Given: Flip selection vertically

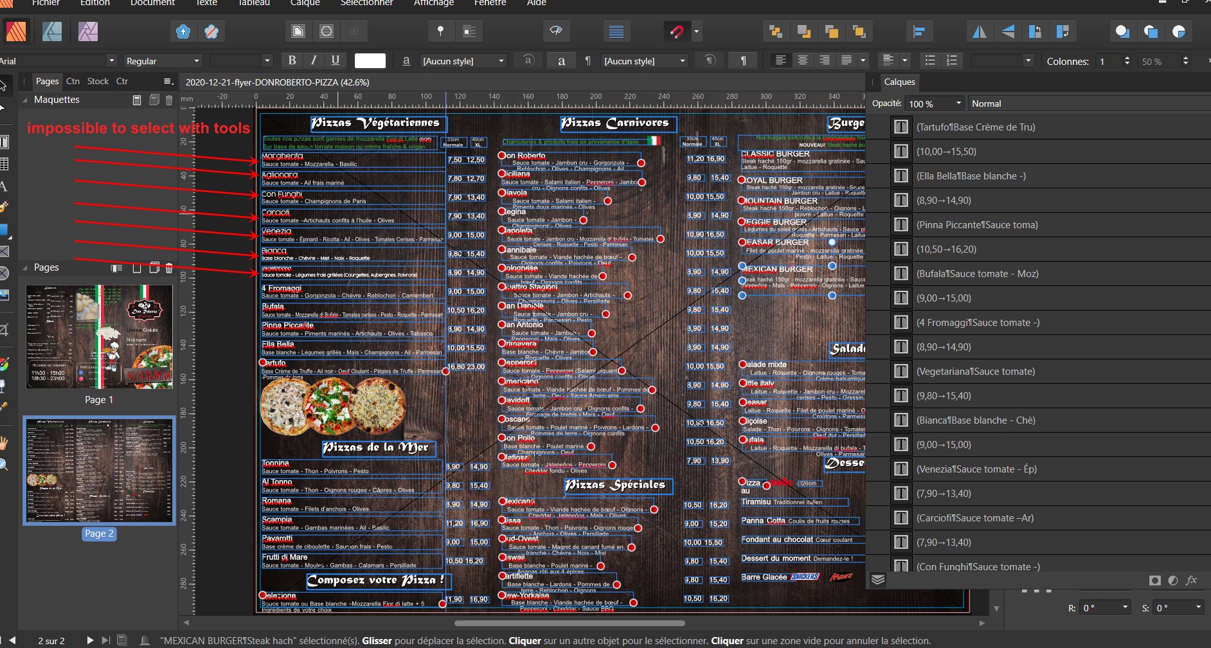Looking at the screenshot, I should pos(1008,31).
